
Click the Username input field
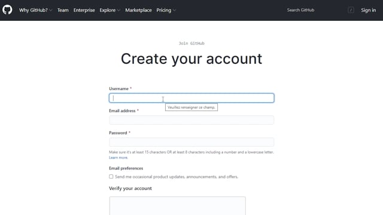(x=191, y=98)
